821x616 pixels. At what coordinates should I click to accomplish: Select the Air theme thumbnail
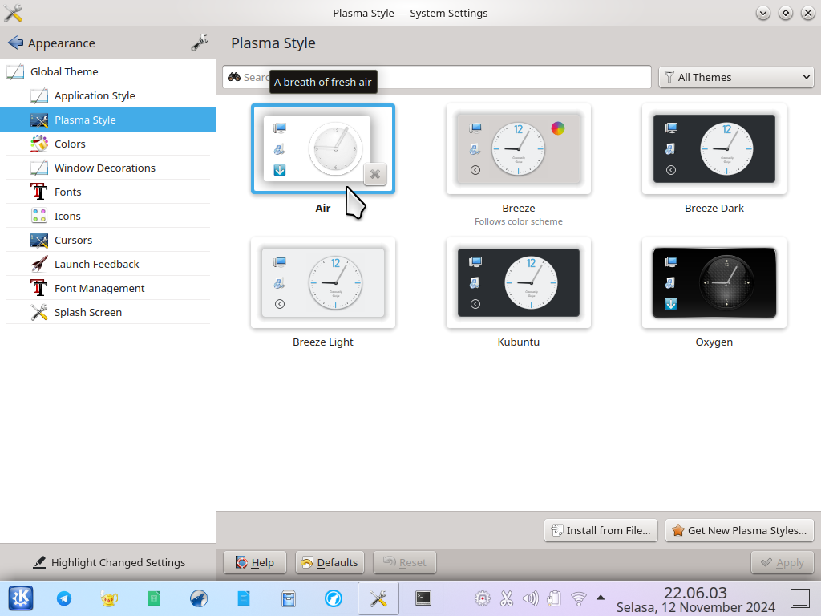pos(323,149)
